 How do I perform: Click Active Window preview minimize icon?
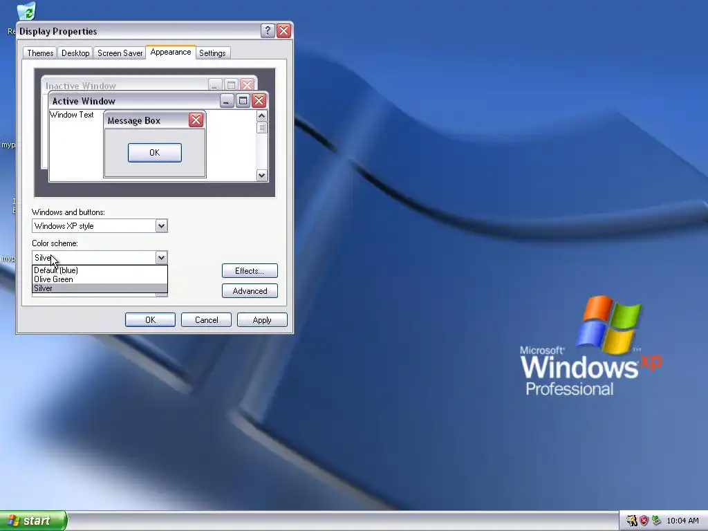click(227, 100)
